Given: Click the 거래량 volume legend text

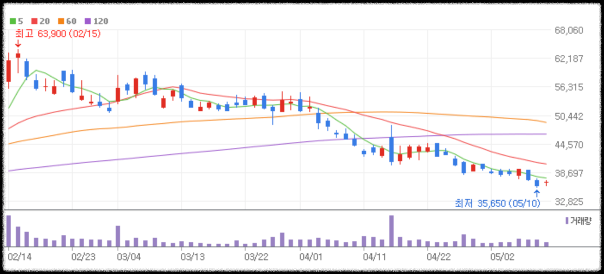Looking at the screenshot, I should 581,221.
